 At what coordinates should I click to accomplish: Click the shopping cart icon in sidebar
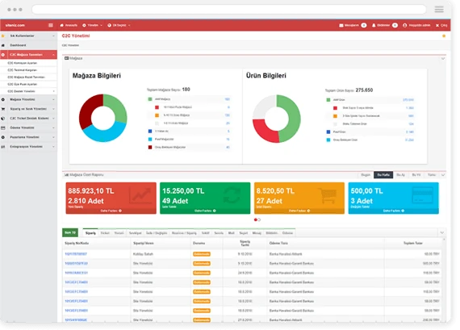3,109
